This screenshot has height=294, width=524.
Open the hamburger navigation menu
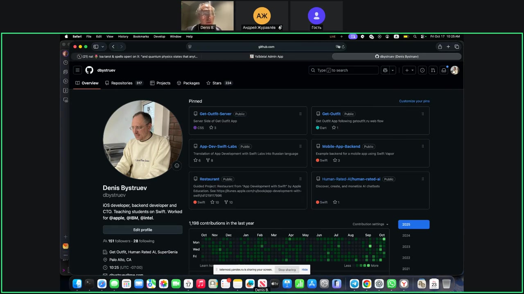pyautogui.click(x=77, y=70)
